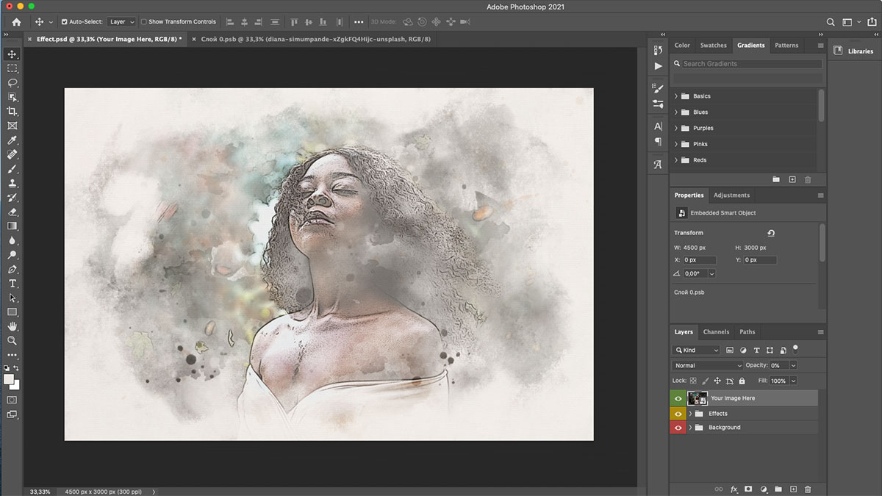Select the Dodge tool
Image resolution: width=882 pixels, height=496 pixels.
click(12, 255)
